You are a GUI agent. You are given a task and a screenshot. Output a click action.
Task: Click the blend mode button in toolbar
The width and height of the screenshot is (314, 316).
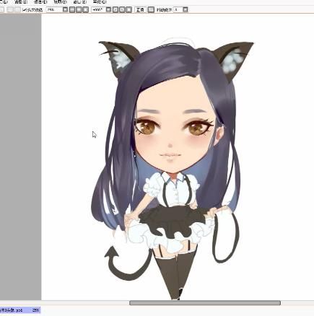[x=140, y=9]
